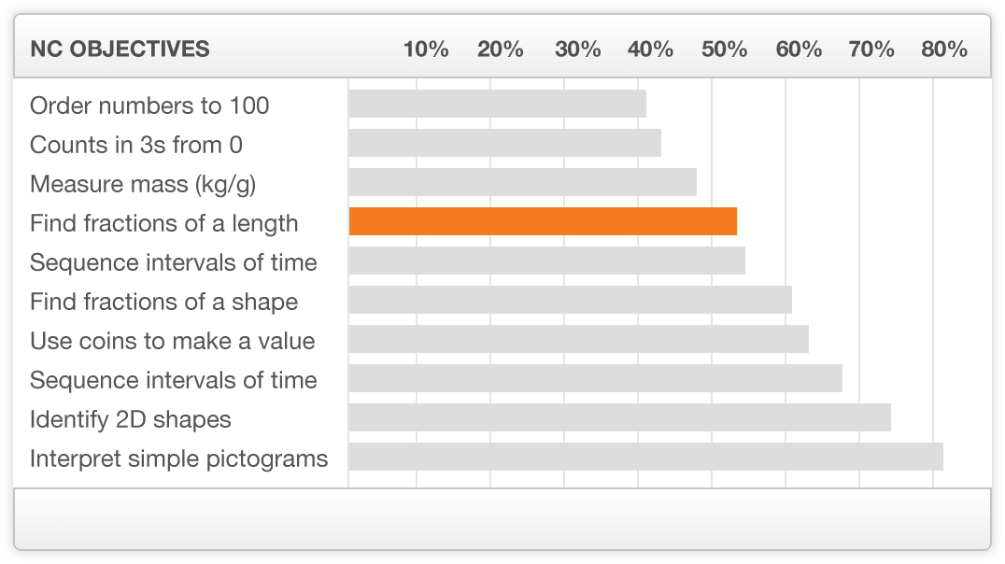Click the 10% column header
The height and width of the screenshot is (564, 1005).
click(x=426, y=49)
